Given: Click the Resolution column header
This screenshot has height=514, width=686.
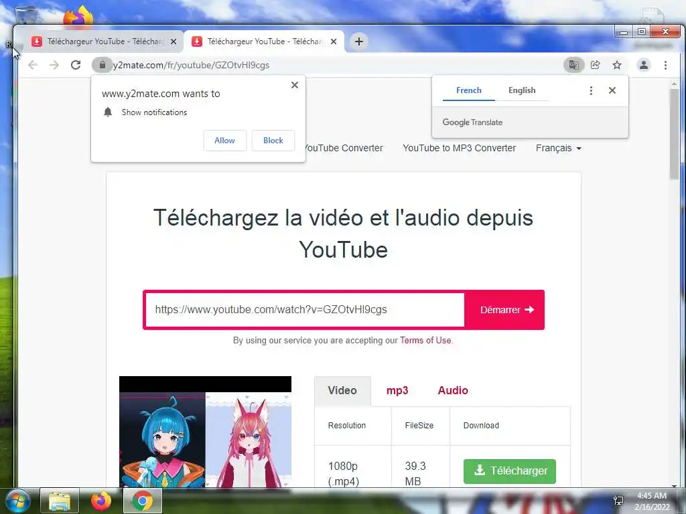Looking at the screenshot, I should pyautogui.click(x=347, y=425).
